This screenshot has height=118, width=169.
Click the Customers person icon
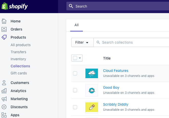click(4, 83)
